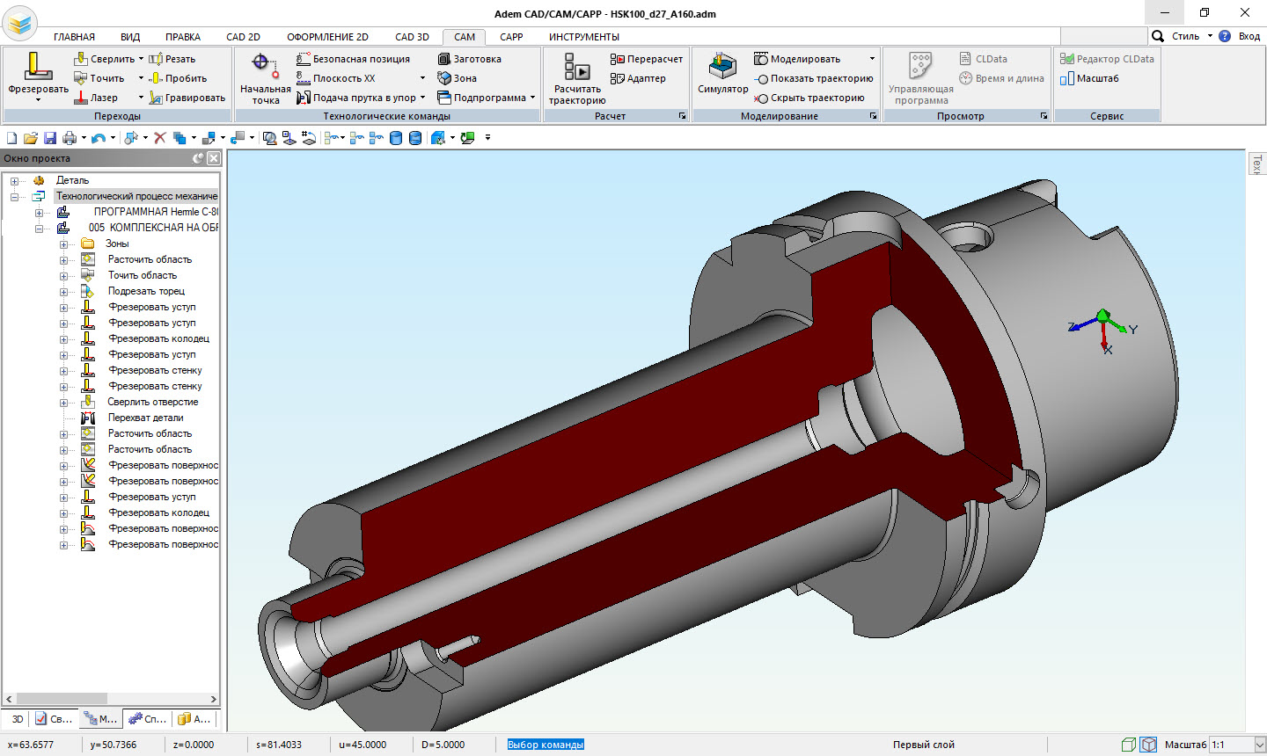Open the Симулятор simulator
1267x756 pixels.
[x=722, y=73]
